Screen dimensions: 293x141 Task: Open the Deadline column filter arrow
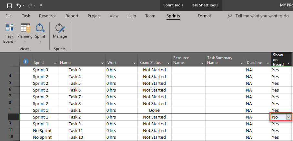pyautogui.click(x=268, y=63)
